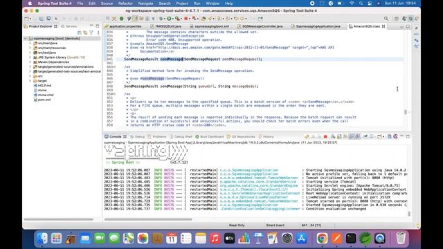Open the Run button dropdown arrow
The image size is (443, 249).
(172, 19)
